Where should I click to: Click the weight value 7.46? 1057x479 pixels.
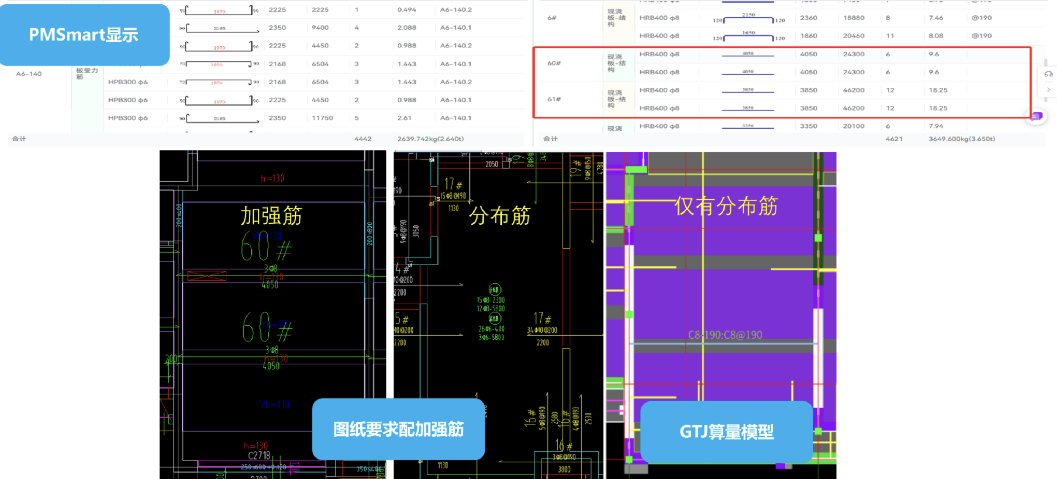(x=935, y=18)
